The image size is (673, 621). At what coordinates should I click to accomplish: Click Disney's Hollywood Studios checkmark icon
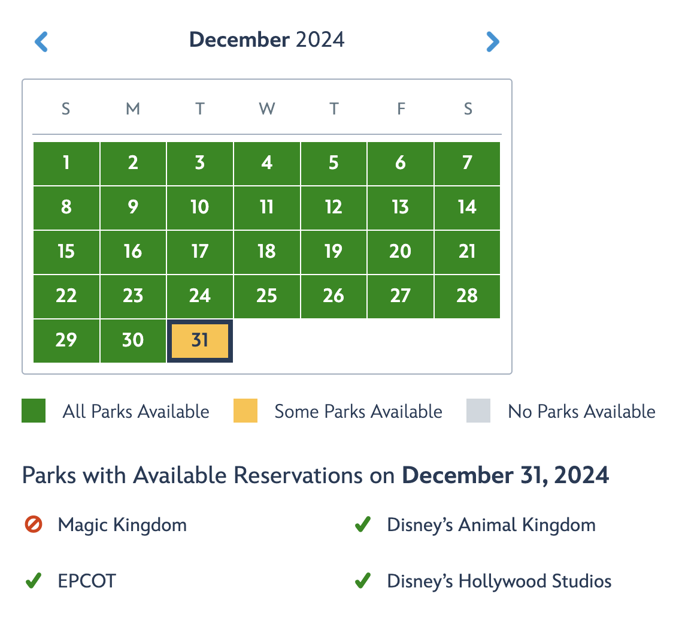click(x=362, y=581)
